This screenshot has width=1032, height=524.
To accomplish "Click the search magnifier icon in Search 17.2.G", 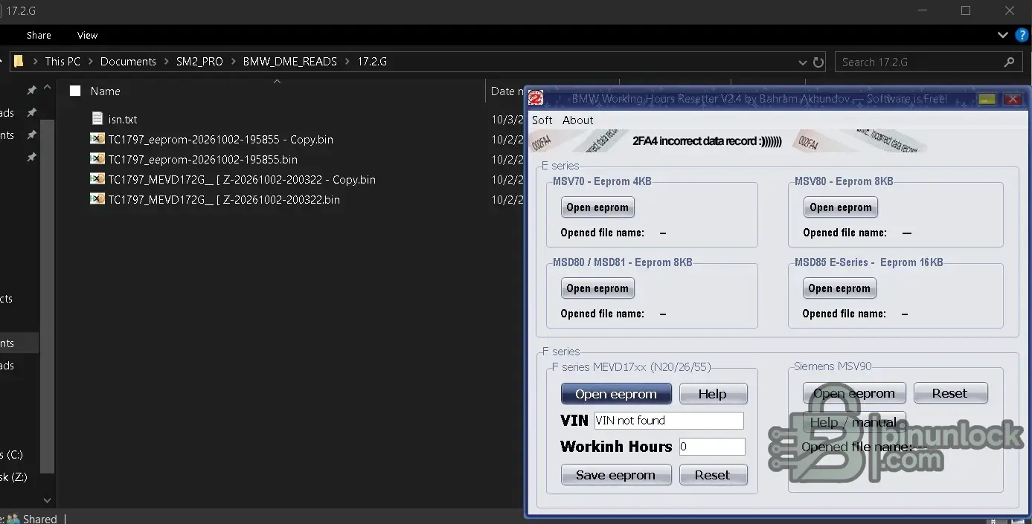I will (1009, 62).
